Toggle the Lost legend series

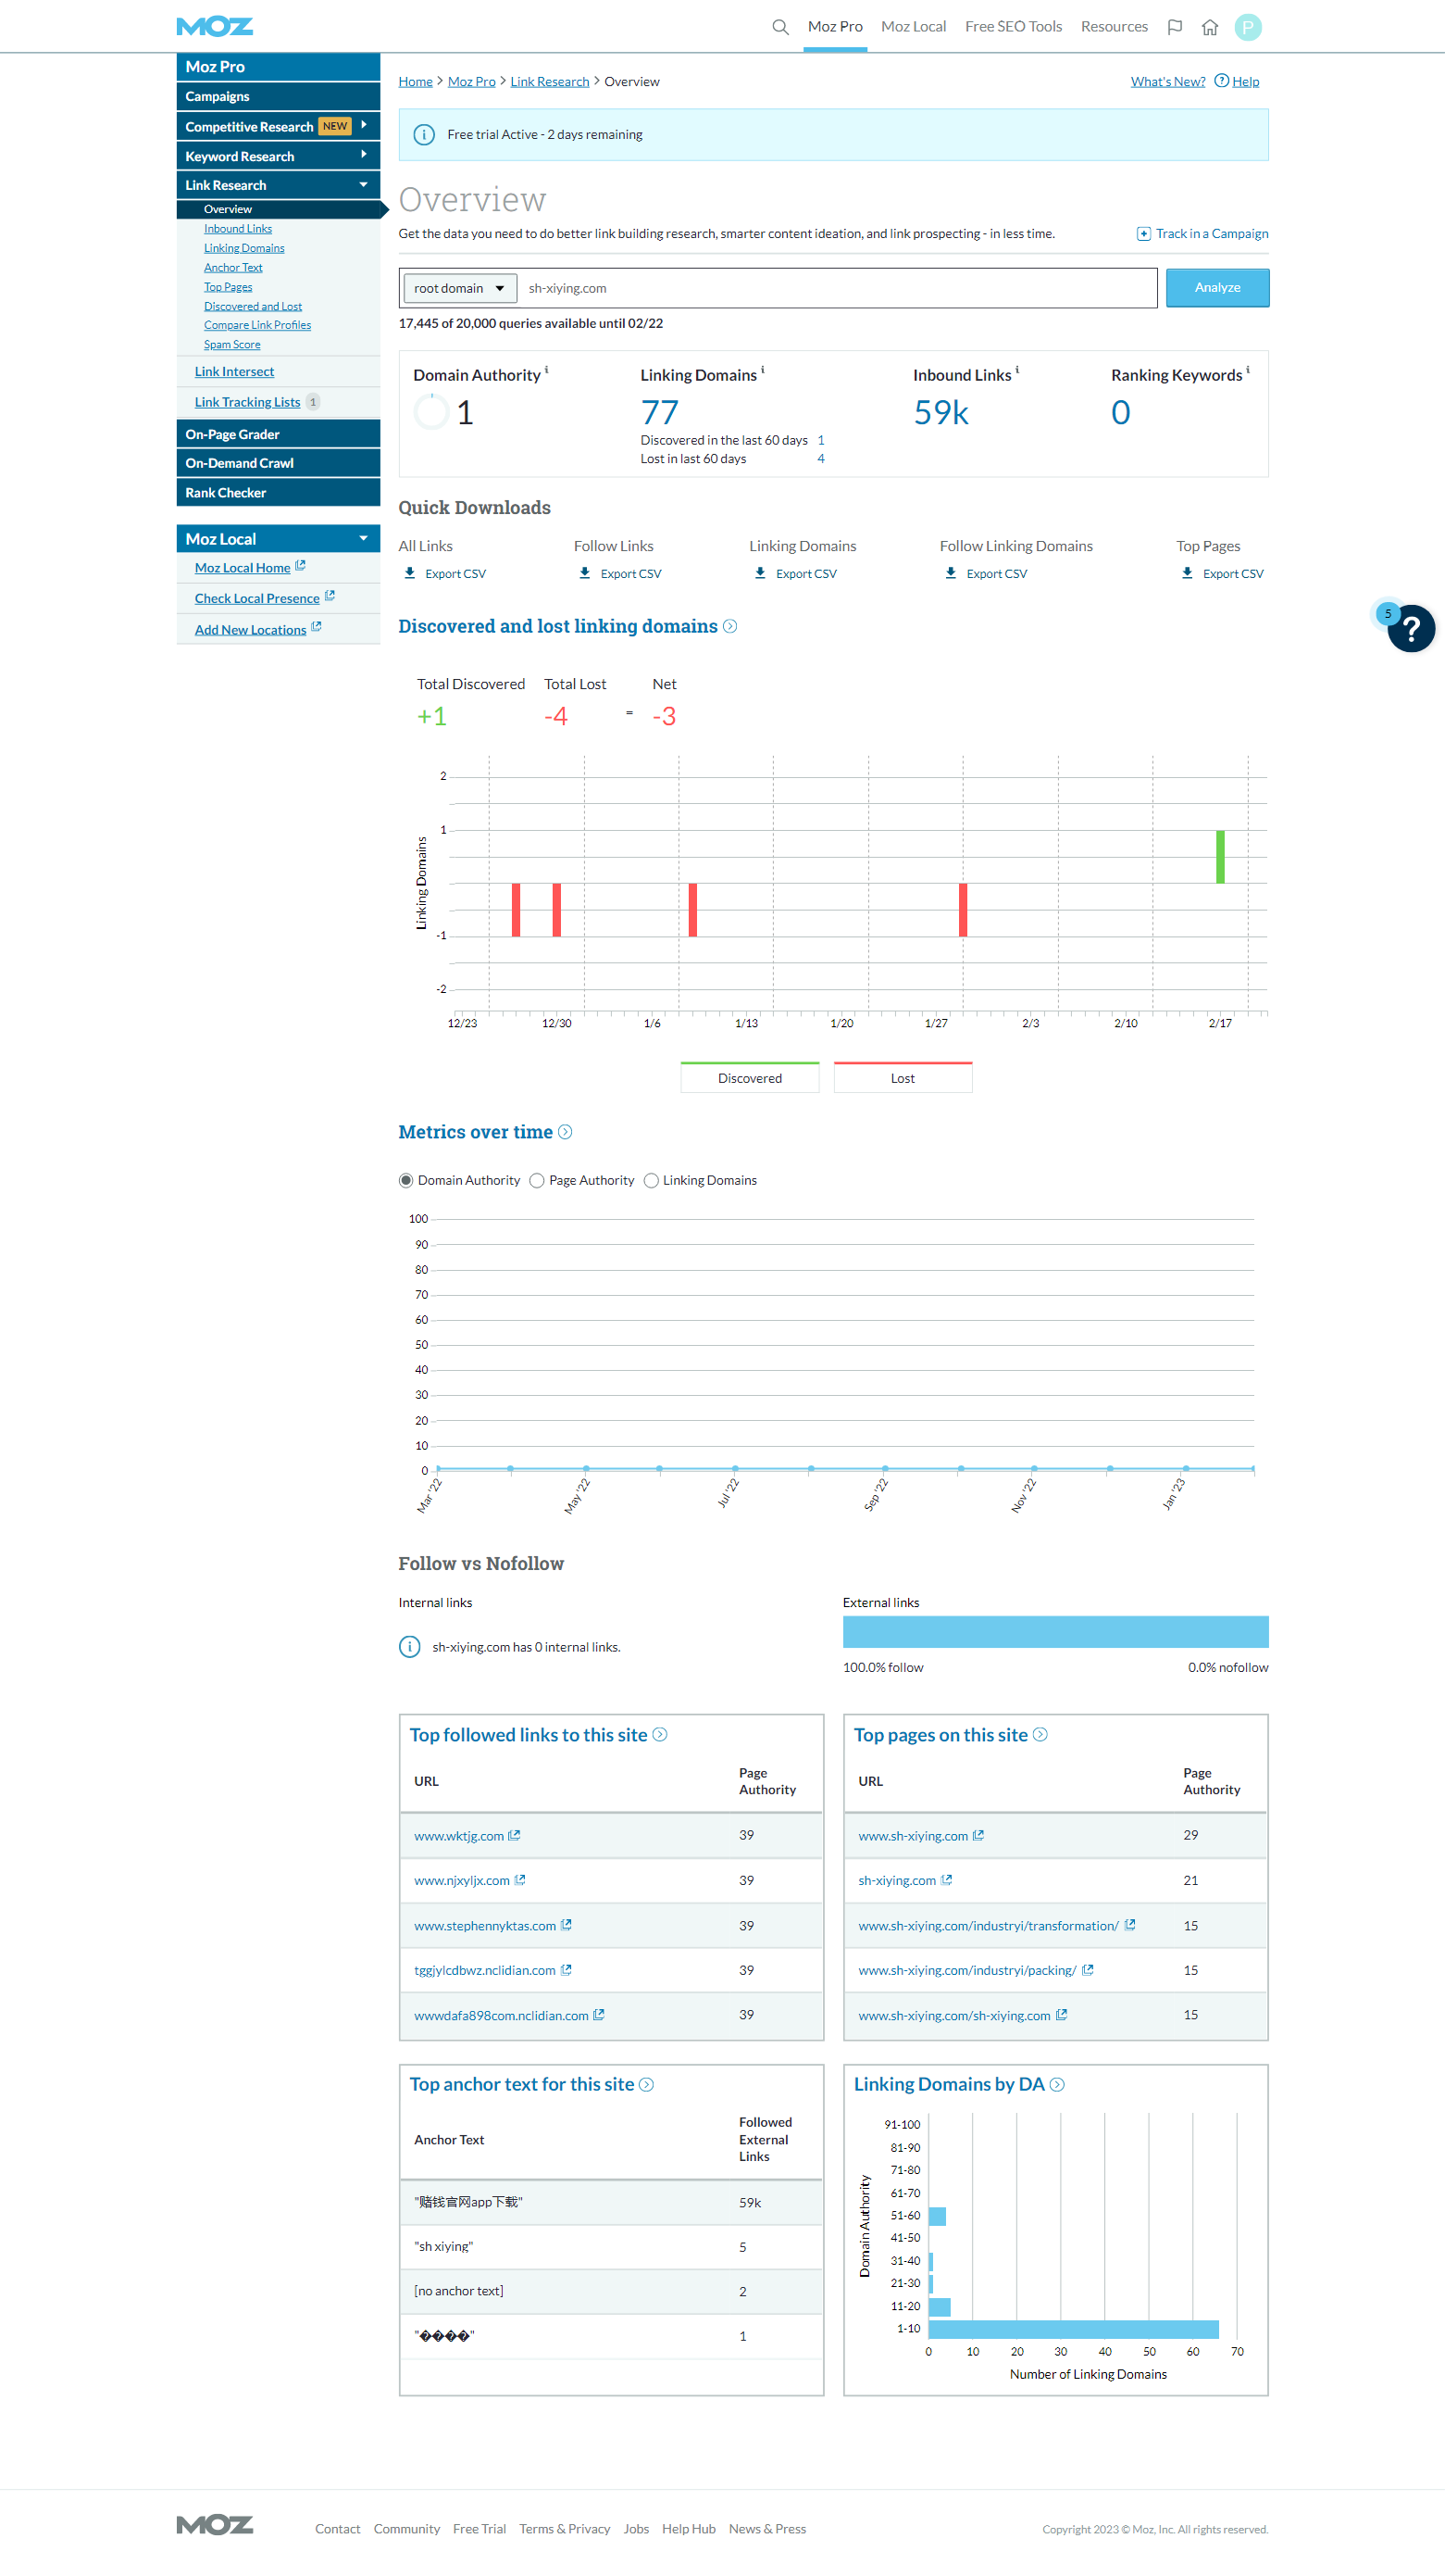point(903,1077)
